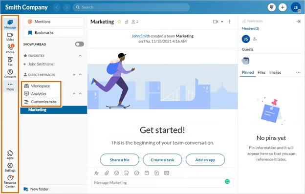
Task: Open the Apps puzzle icon
Action: [x=10, y=155]
